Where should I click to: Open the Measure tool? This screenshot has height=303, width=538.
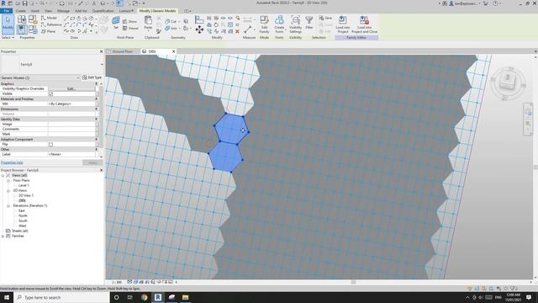pyautogui.click(x=248, y=30)
